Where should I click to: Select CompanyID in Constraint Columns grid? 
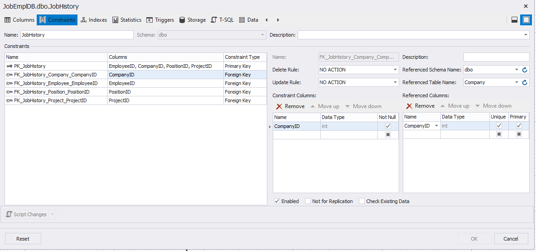pyautogui.click(x=296, y=126)
